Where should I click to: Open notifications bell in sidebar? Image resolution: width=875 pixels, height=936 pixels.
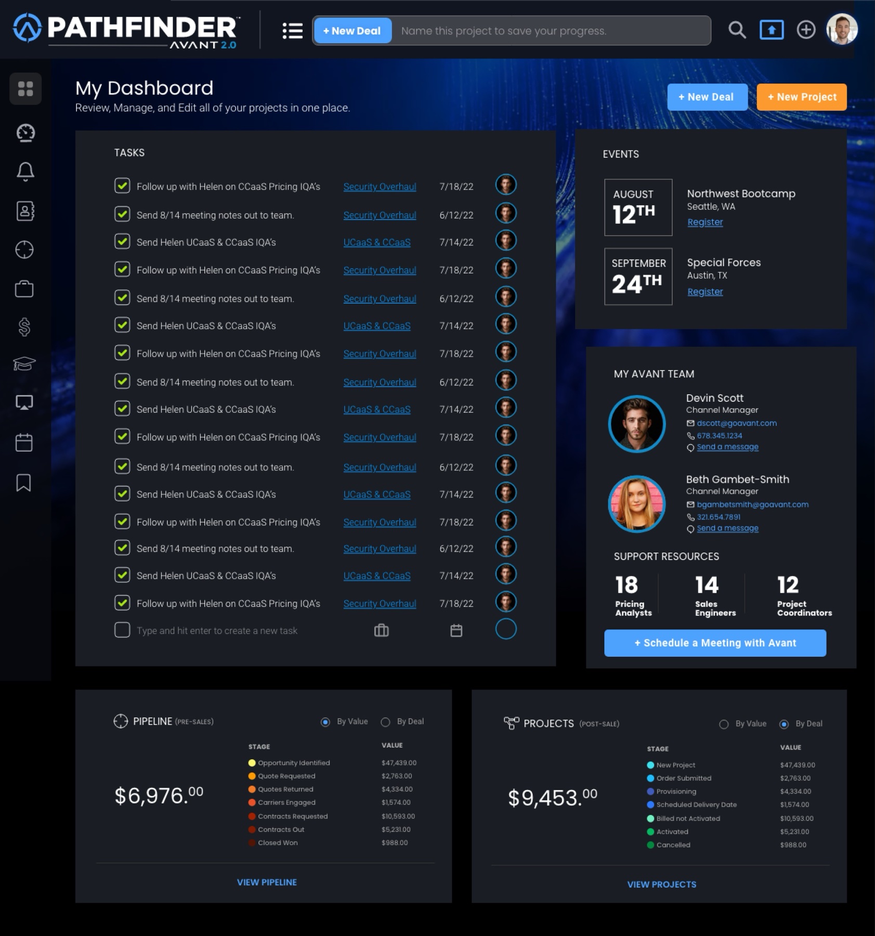25,171
